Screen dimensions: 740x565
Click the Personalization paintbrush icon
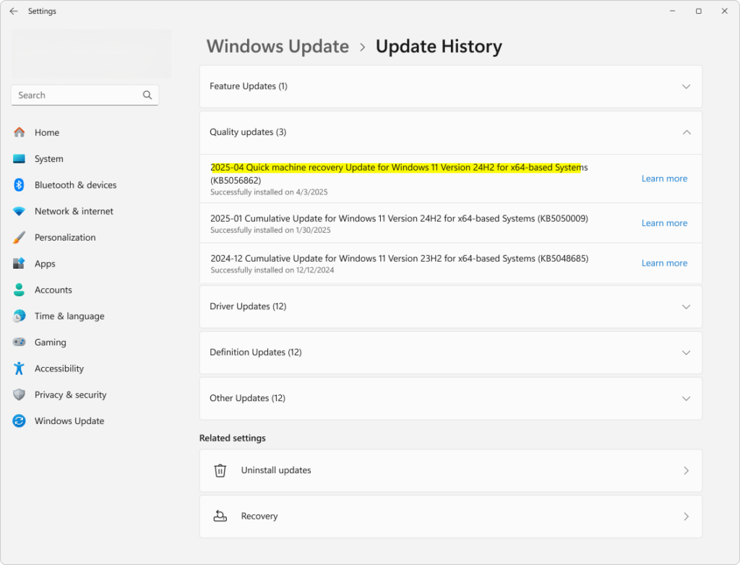point(19,238)
